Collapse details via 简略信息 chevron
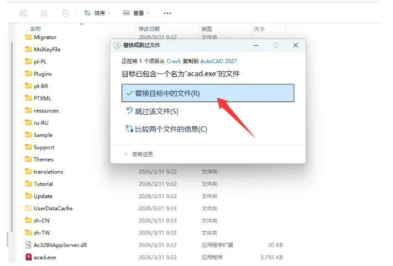The height and width of the screenshot is (266, 393). click(126, 154)
